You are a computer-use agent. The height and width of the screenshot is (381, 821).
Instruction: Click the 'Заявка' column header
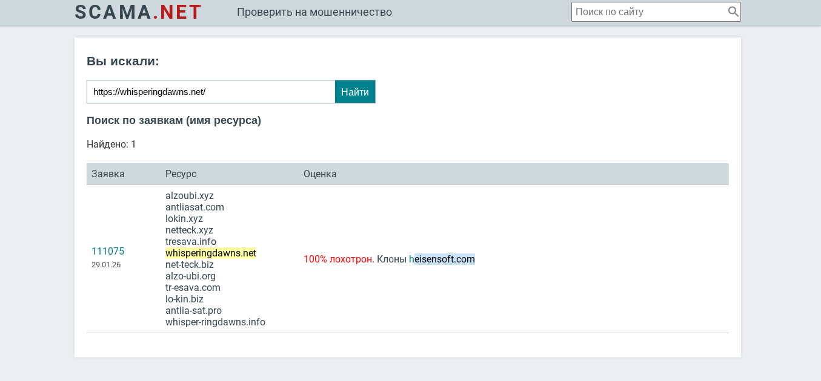(108, 174)
